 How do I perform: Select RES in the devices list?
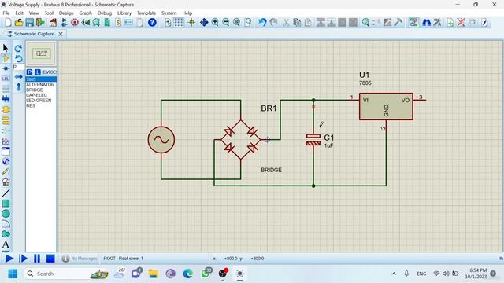[x=41, y=105]
